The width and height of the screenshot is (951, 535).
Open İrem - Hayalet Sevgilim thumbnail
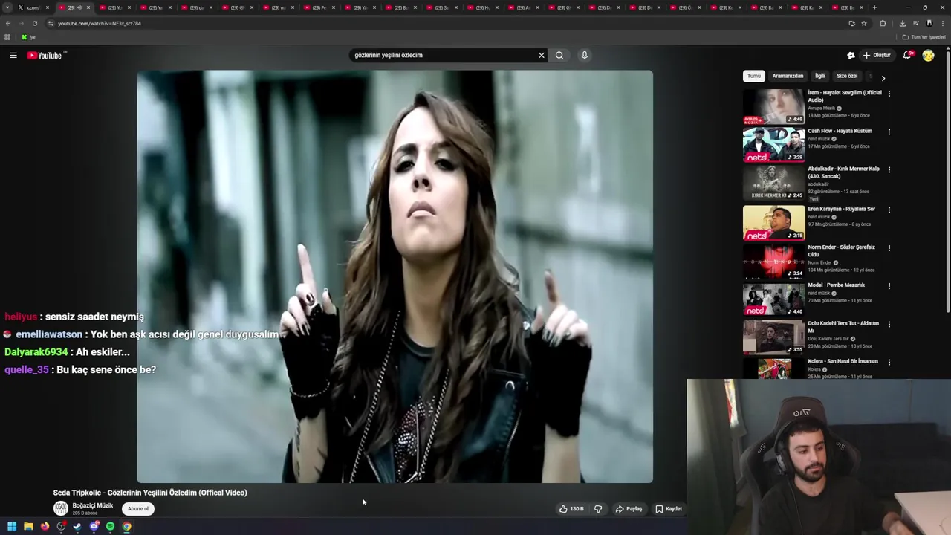point(773,106)
